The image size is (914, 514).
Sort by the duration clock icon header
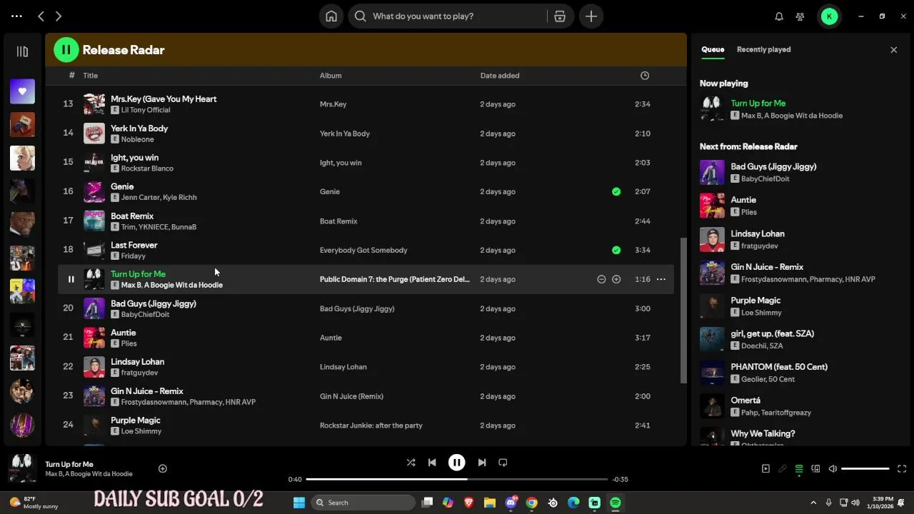[645, 76]
